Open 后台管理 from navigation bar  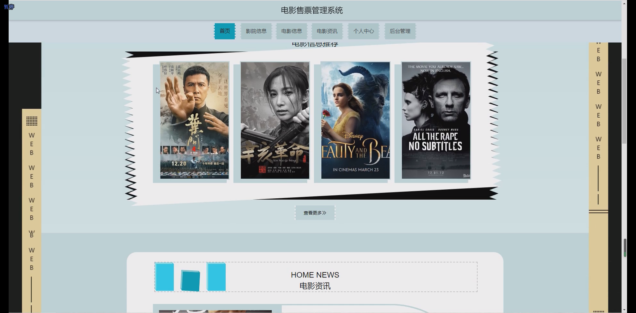pyautogui.click(x=400, y=31)
